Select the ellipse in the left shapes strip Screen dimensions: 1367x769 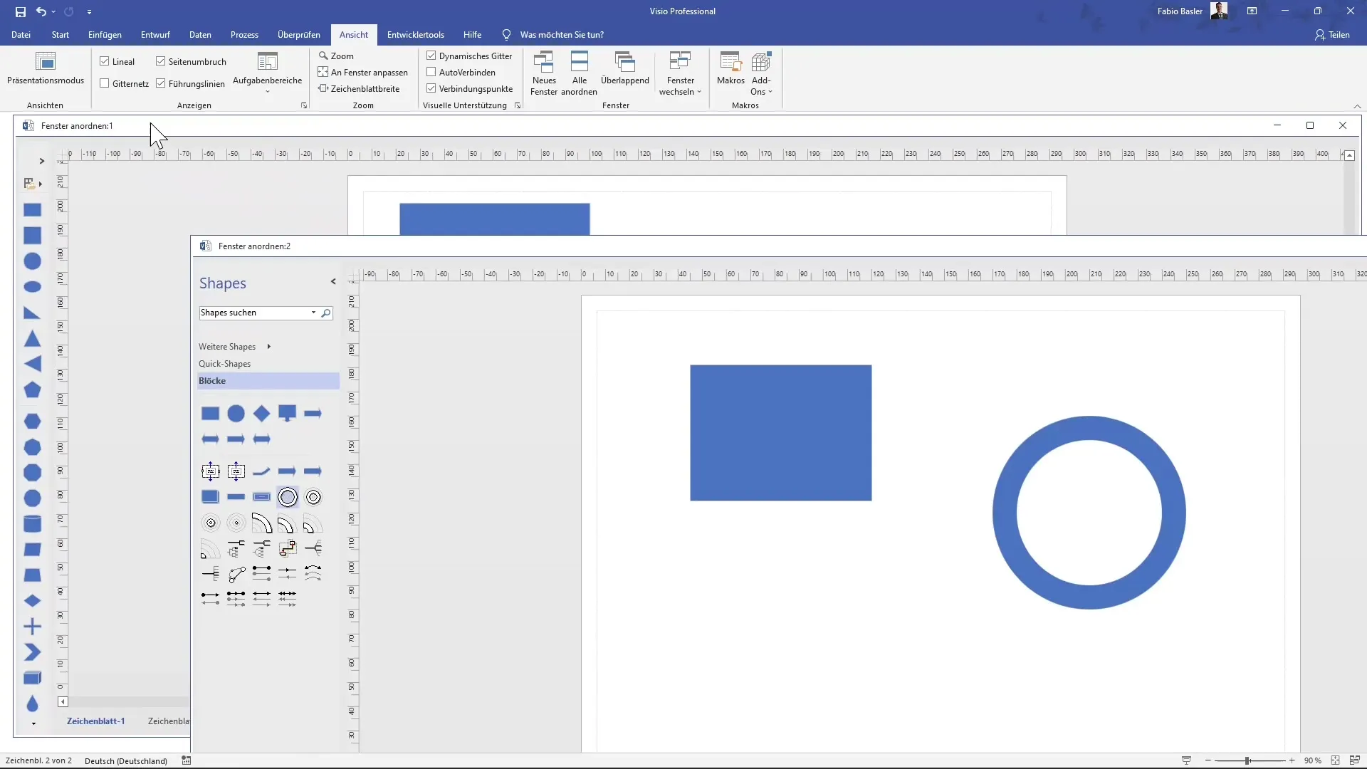[x=32, y=287]
